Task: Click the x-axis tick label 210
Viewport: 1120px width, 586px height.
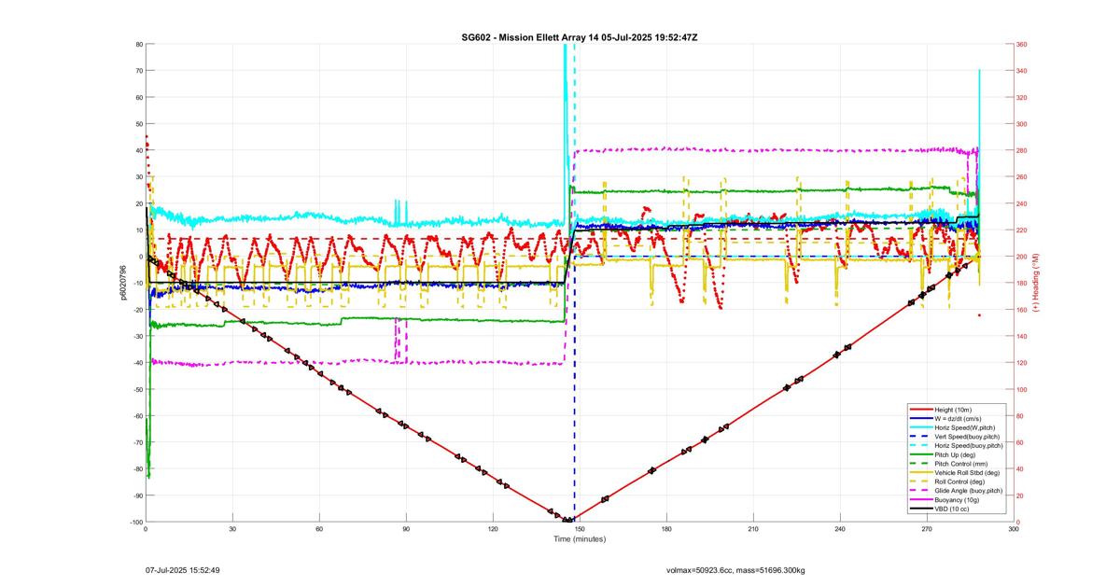Action: tap(753, 529)
